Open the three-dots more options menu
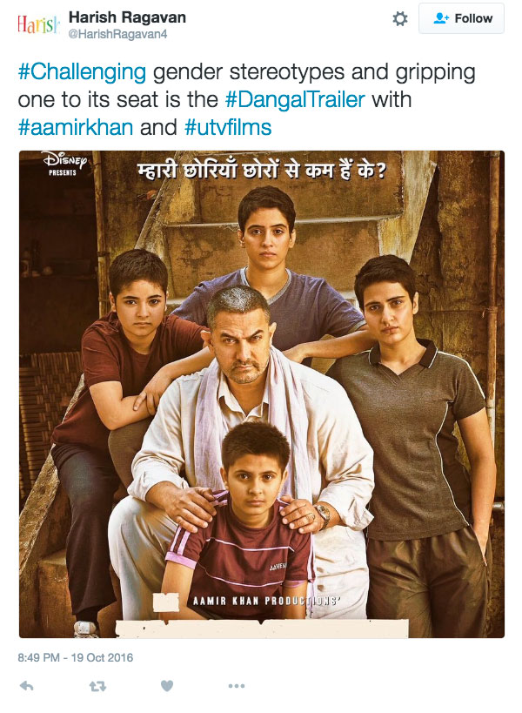Screen dimensions: 522x713 237,686
